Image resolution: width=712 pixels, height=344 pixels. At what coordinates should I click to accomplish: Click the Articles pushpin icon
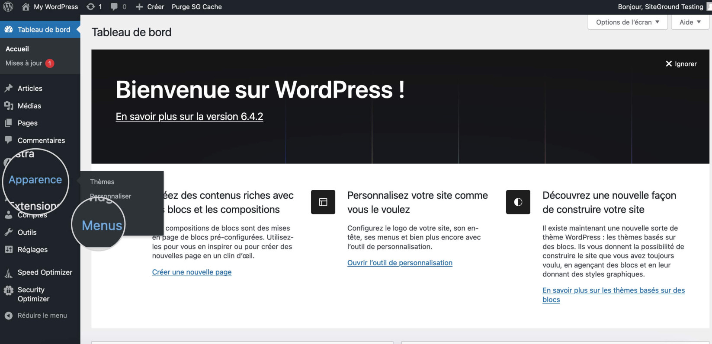coord(9,88)
